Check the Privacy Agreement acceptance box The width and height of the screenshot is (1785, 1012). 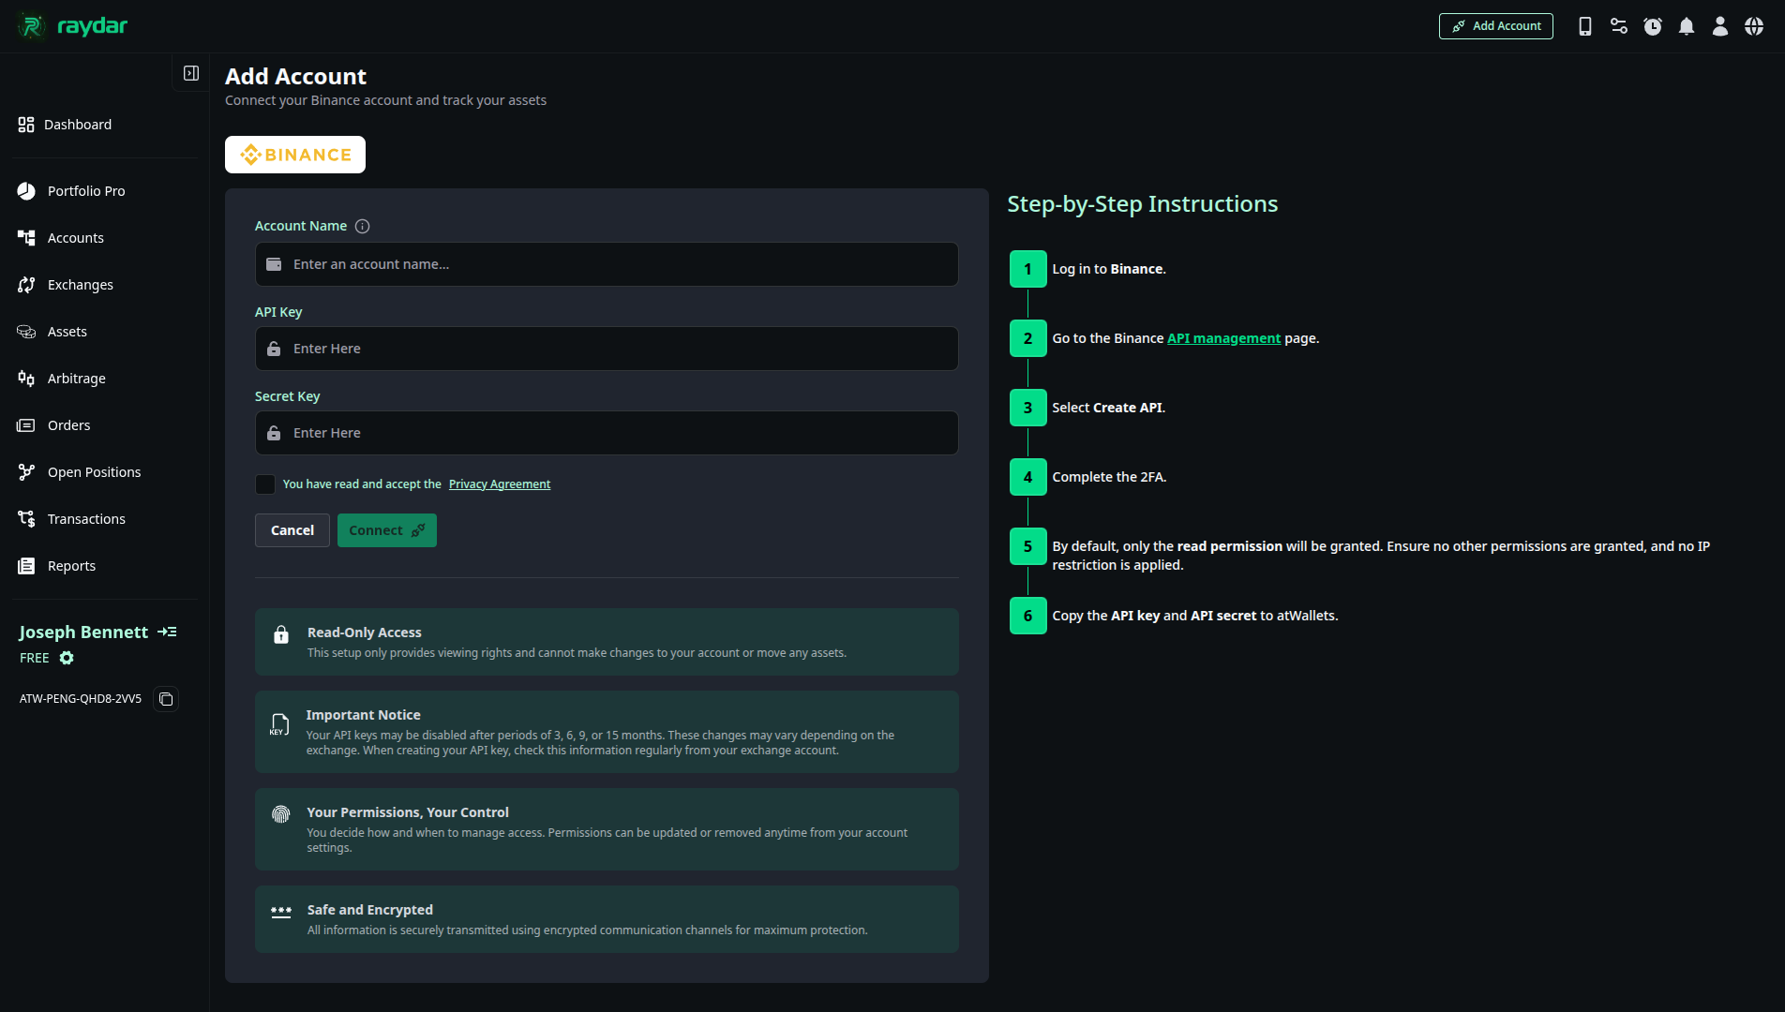[x=265, y=484]
